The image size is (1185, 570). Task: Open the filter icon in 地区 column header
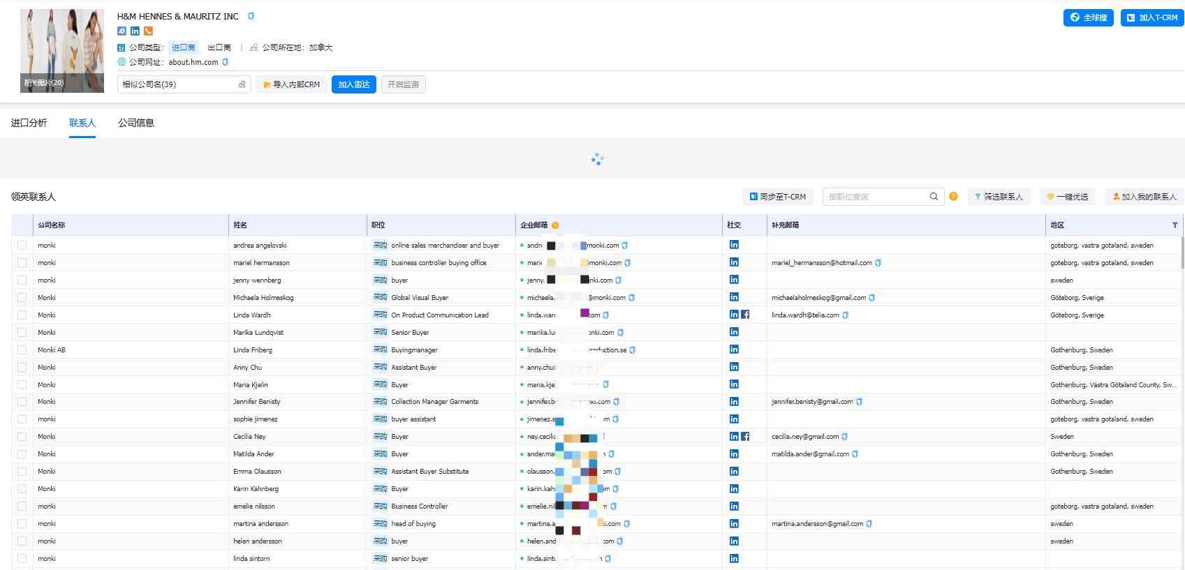click(x=1175, y=225)
